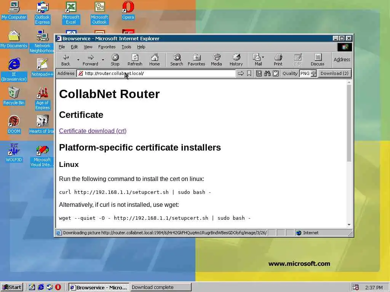Open the Favorites menu
Image resolution: width=390 pixels, height=292 pixels.
[107, 47]
